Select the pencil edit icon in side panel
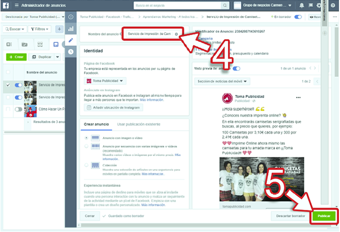This screenshot has height=232, width=340. pos(71,40)
